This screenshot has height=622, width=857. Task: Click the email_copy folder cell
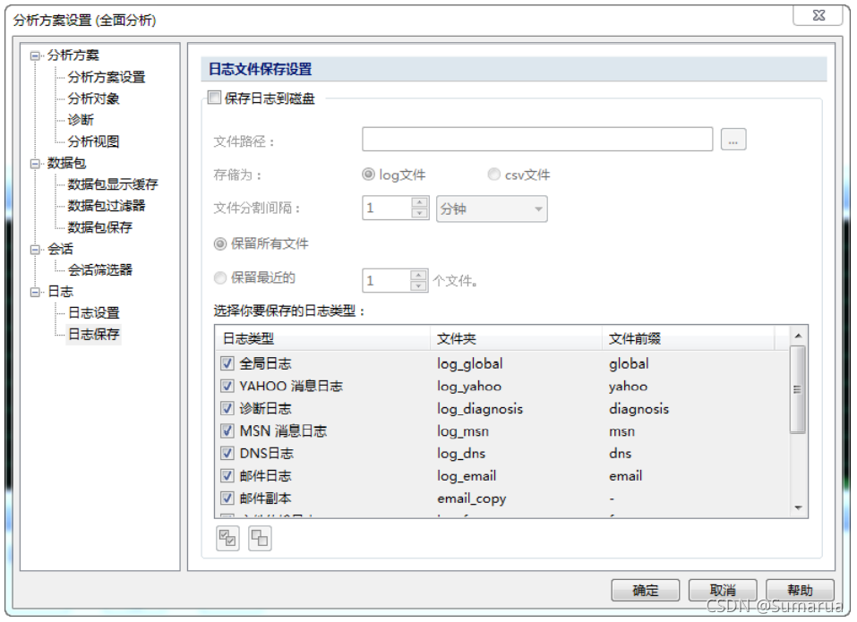[x=472, y=498]
